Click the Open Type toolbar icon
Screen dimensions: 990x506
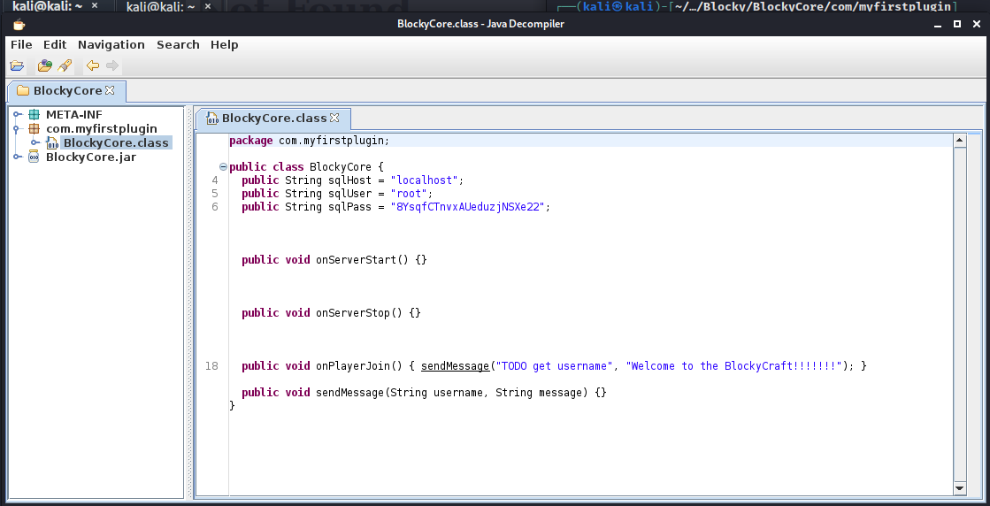click(45, 65)
